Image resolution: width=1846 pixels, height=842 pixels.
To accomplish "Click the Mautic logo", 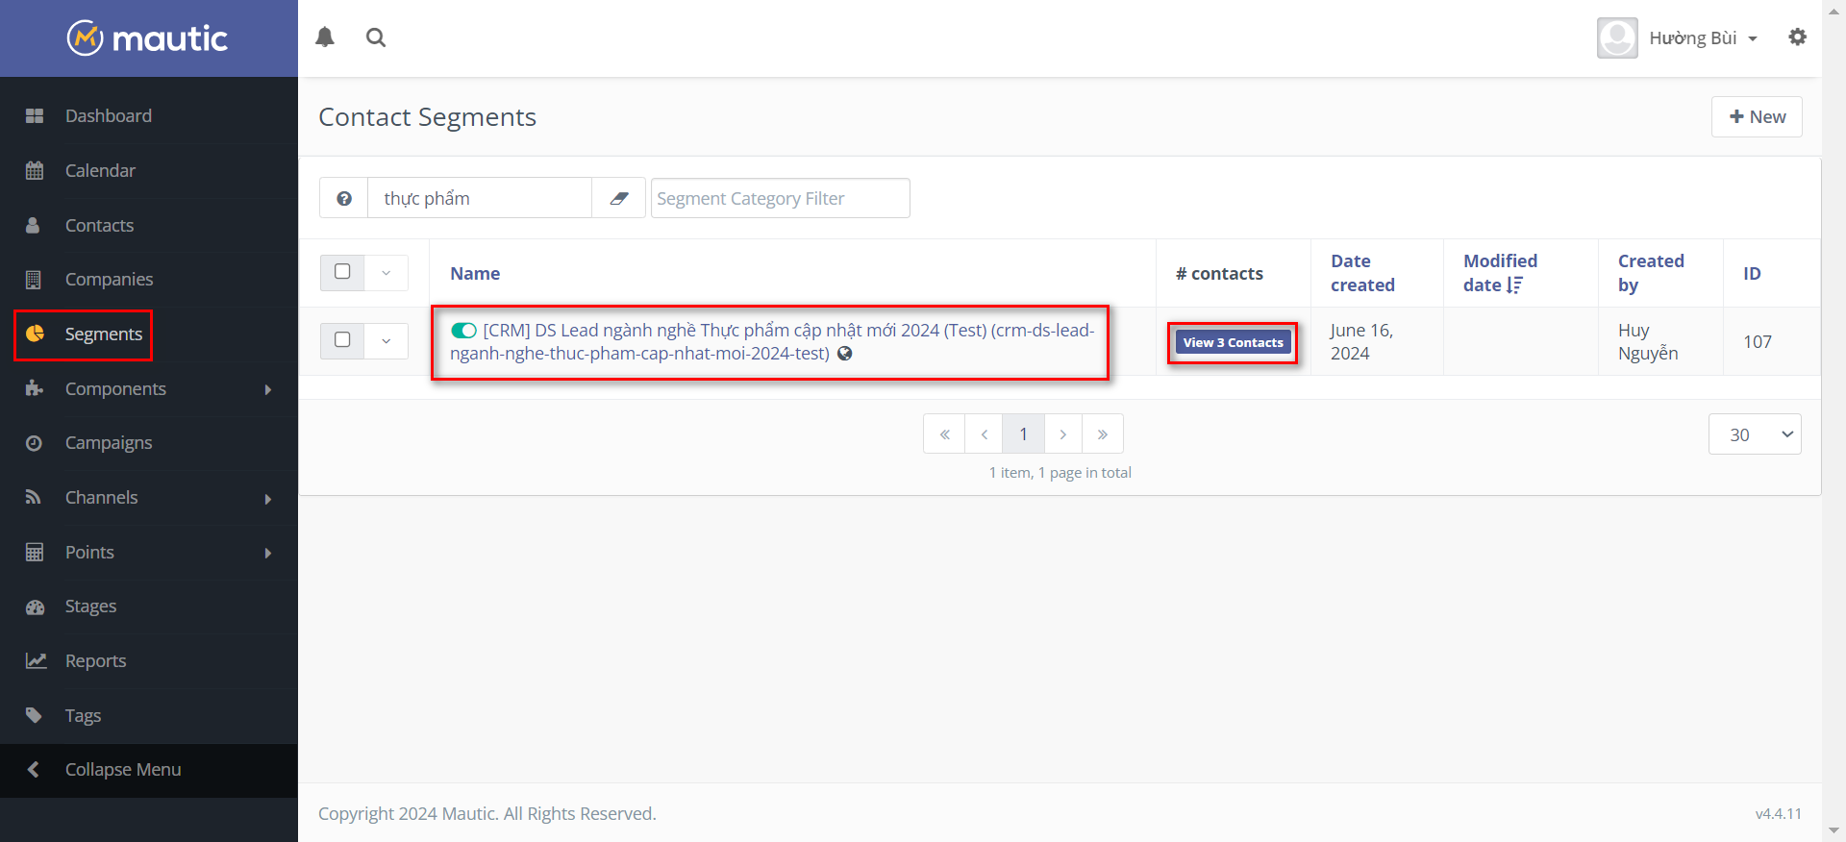I will 148,38.
